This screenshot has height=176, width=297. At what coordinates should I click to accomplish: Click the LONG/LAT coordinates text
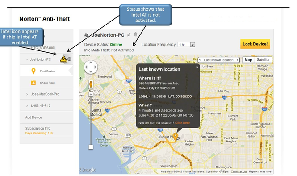pyautogui.click(x=165, y=96)
